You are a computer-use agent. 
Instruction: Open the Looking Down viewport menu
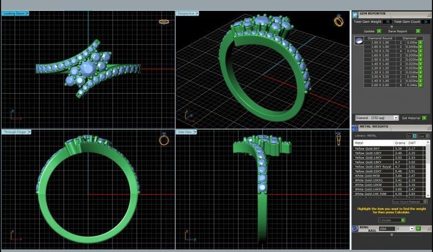(27, 13)
